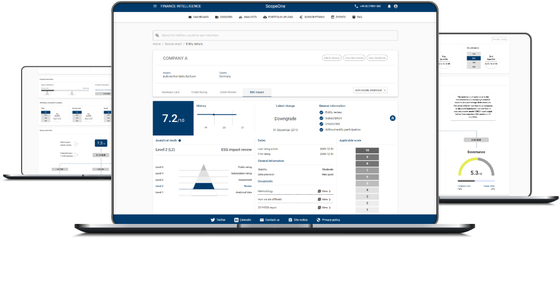Screen dimensions: 560x300
Task: Go to Search result in the breadcrumb
Action: [x=173, y=44]
